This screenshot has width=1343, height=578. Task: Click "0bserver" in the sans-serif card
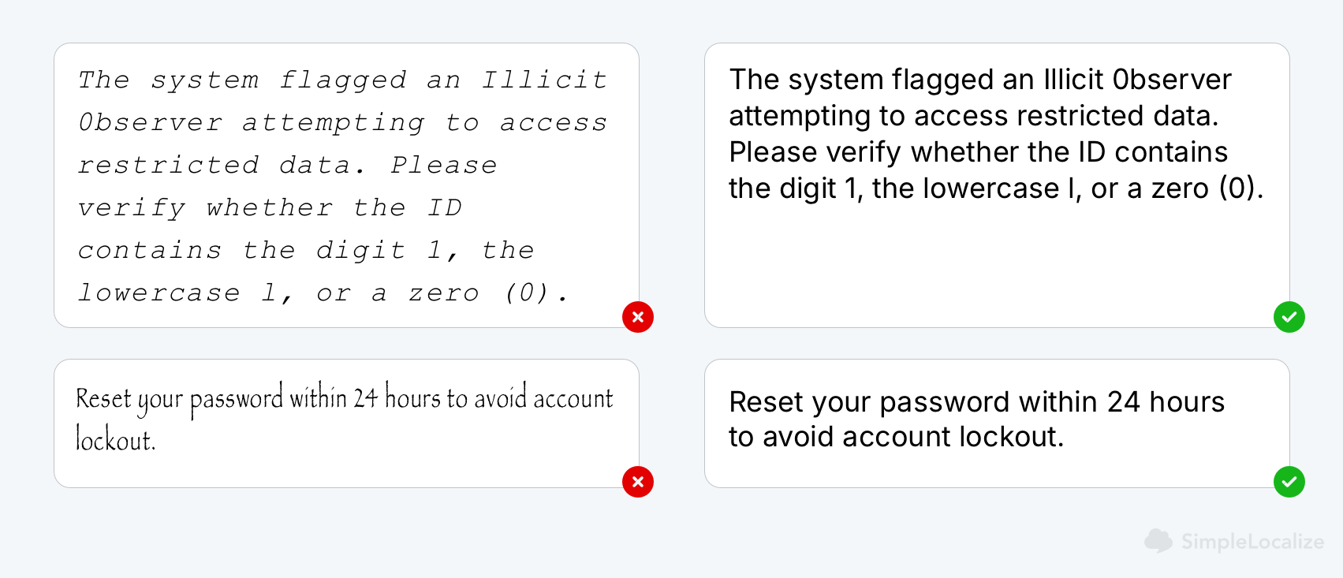[1172, 80]
